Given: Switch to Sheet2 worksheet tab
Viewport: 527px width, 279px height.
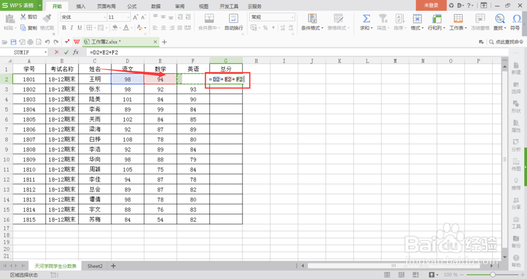Looking at the screenshot, I should pos(95,266).
